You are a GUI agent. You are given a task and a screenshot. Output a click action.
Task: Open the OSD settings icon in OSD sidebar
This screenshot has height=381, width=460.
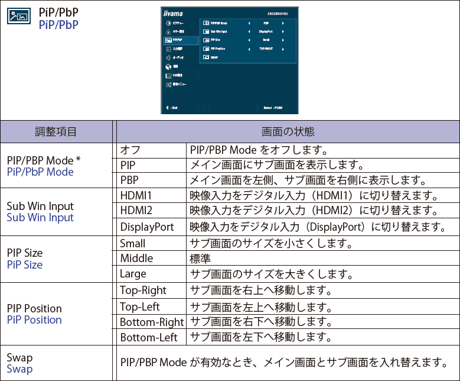coord(168,76)
